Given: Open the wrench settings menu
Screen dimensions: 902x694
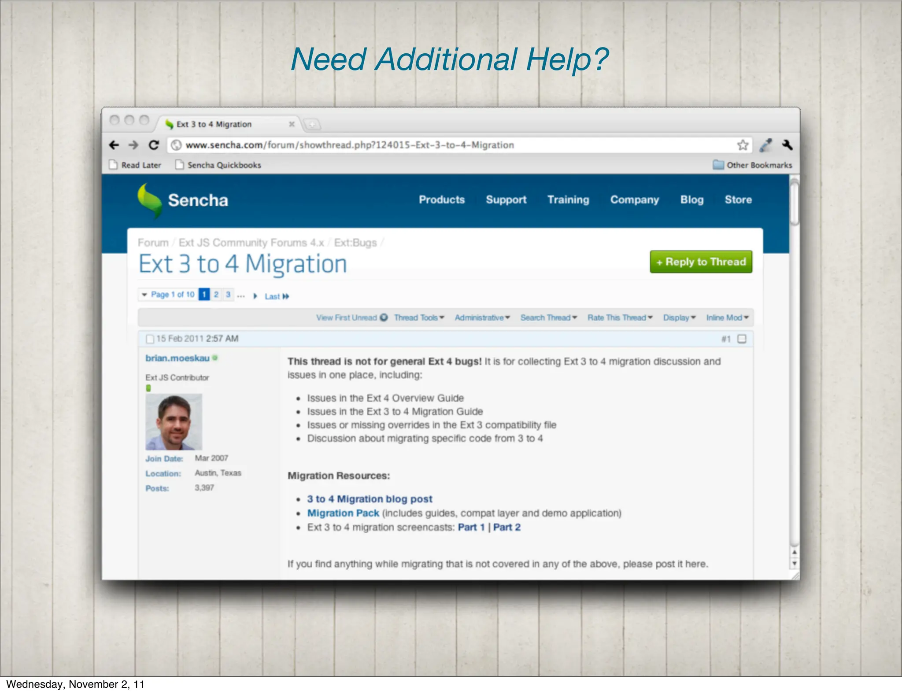Looking at the screenshot, I should pos(787,144).
